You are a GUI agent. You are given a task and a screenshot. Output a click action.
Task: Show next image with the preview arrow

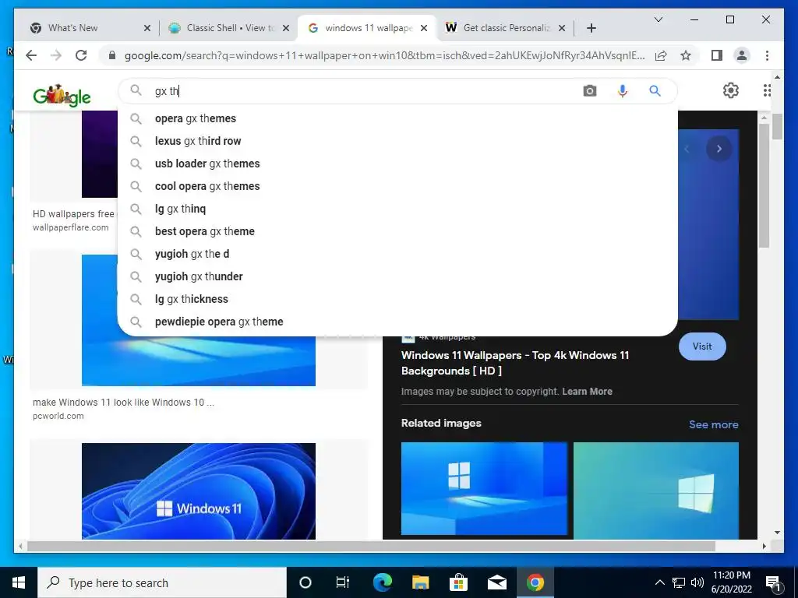click(x=719, y=149)
